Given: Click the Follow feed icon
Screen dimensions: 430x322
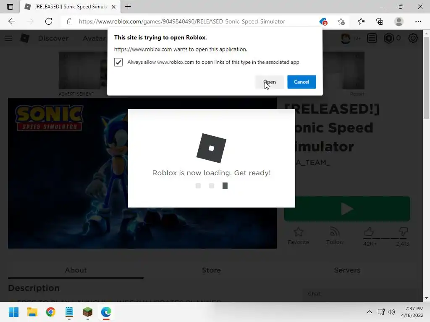Looking at the screenshot, I should point(335,232).
